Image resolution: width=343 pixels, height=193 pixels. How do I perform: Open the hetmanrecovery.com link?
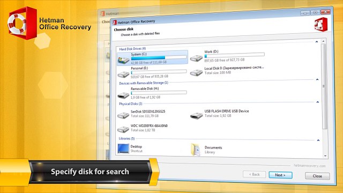tap(310, 166)
